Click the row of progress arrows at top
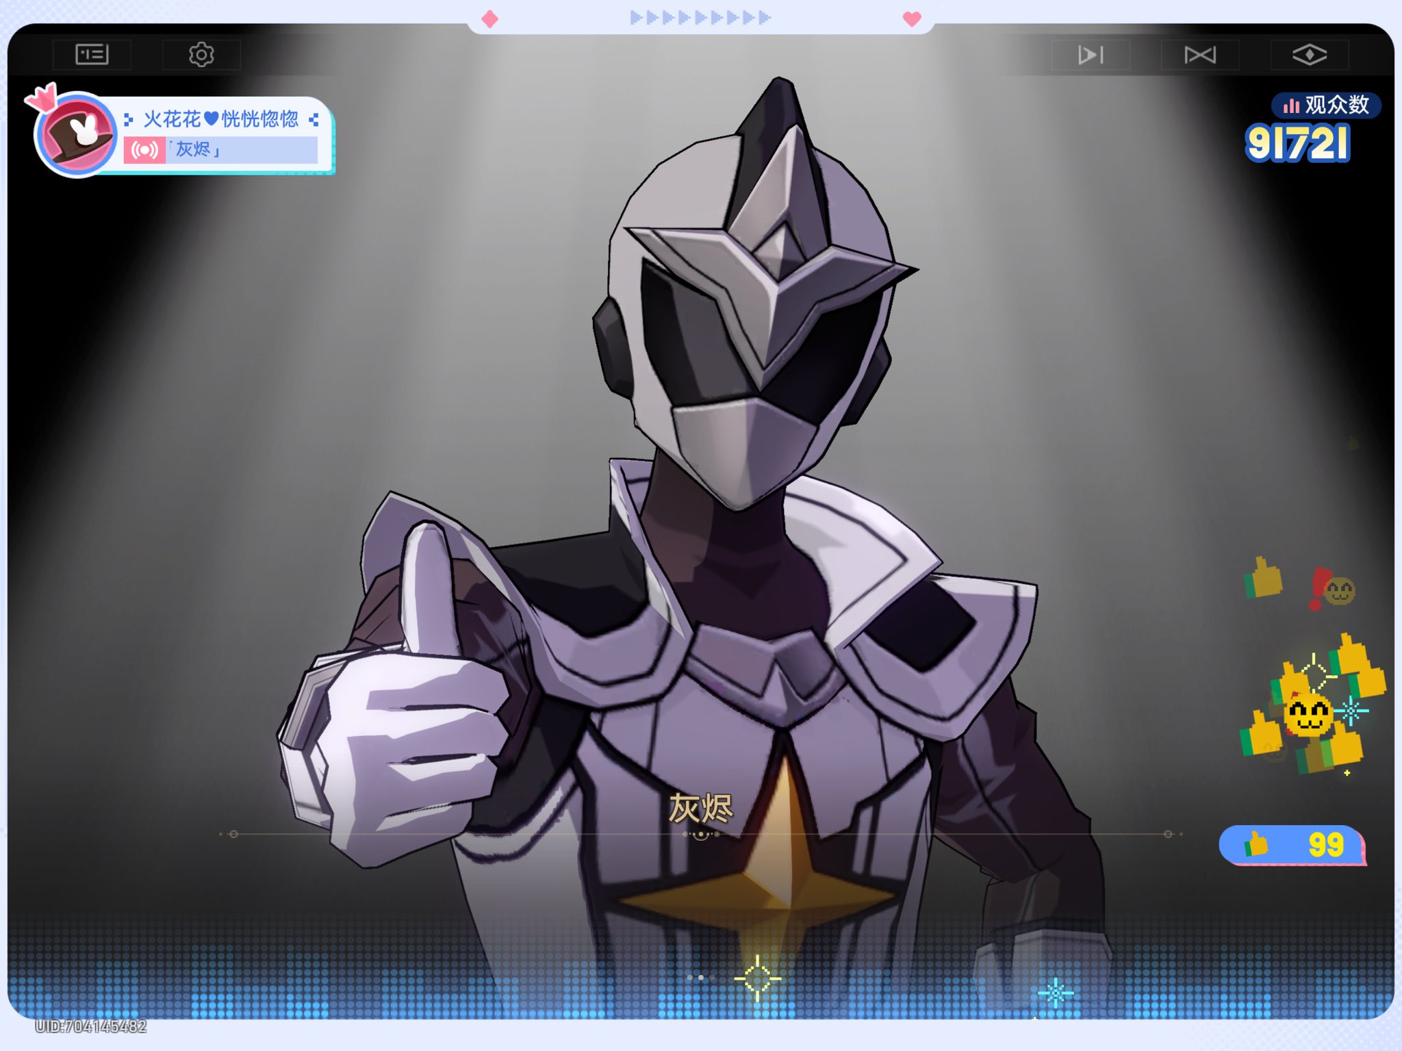1402x1051 pixels. [700, 17]
